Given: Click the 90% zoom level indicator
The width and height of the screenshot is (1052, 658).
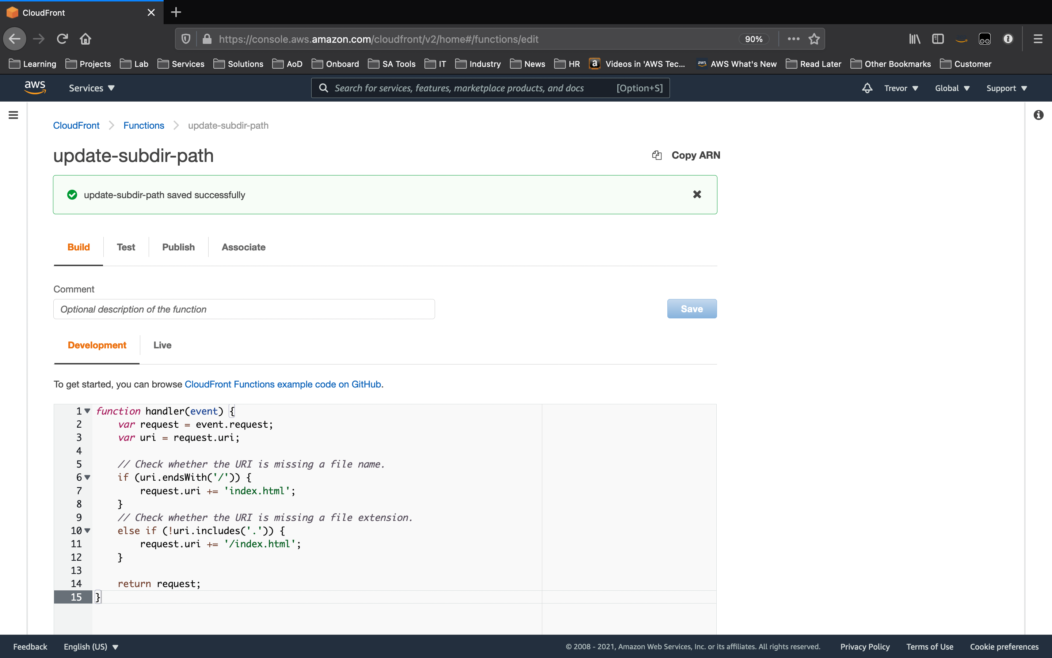Looking at the screenshot, I should pyautogui.click(x=753, y=39).
